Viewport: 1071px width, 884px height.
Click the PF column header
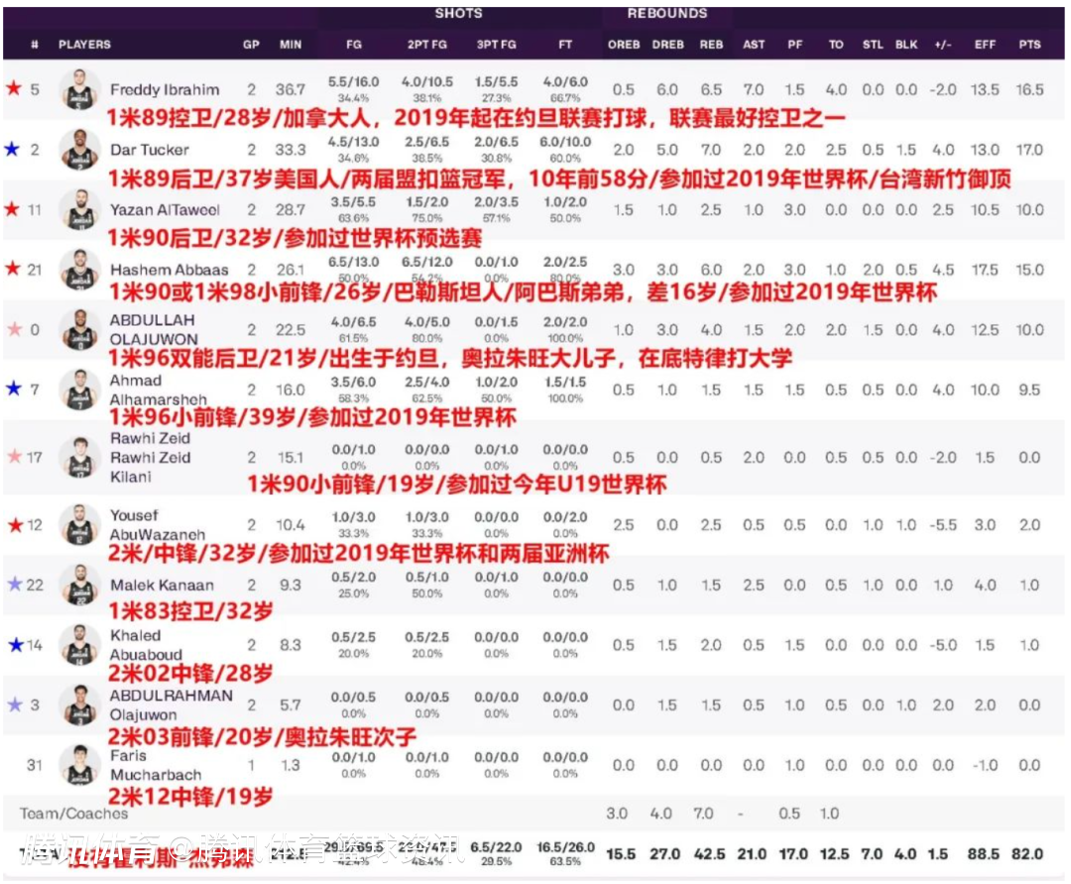795,45
